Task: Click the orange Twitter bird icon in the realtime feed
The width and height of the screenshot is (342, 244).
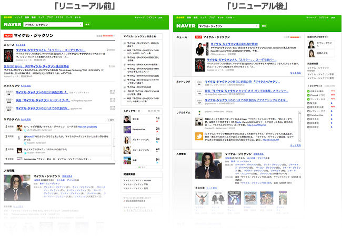Action: coord(199,136)
